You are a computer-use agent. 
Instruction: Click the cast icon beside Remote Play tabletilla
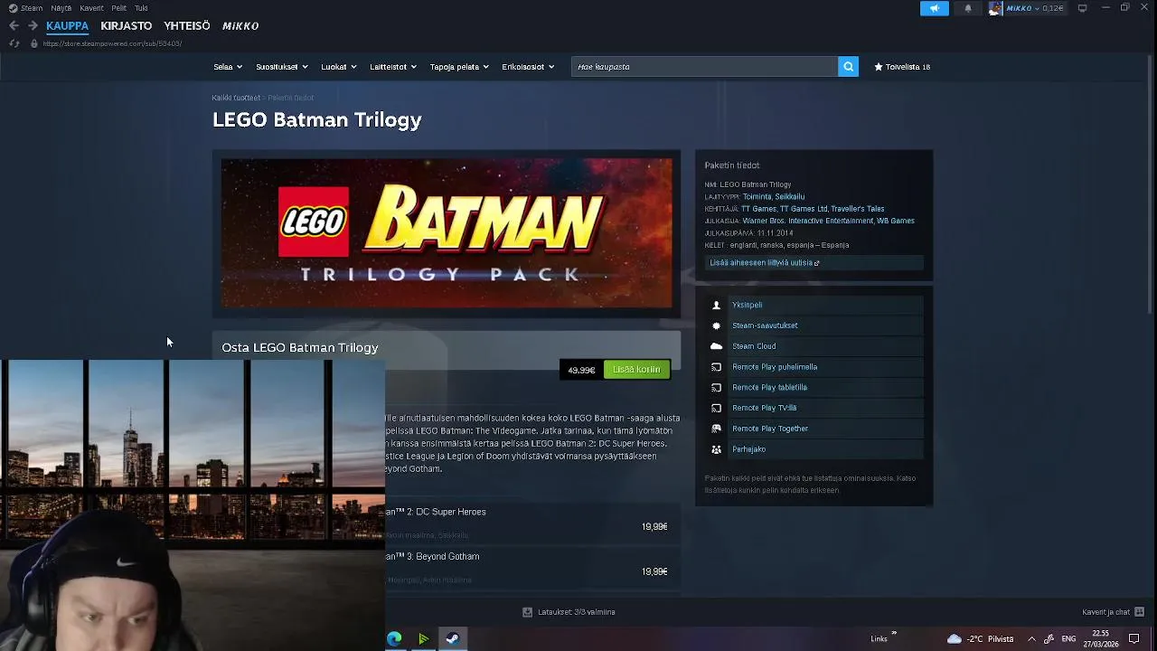pyautogui.click(x=716, y=387)
